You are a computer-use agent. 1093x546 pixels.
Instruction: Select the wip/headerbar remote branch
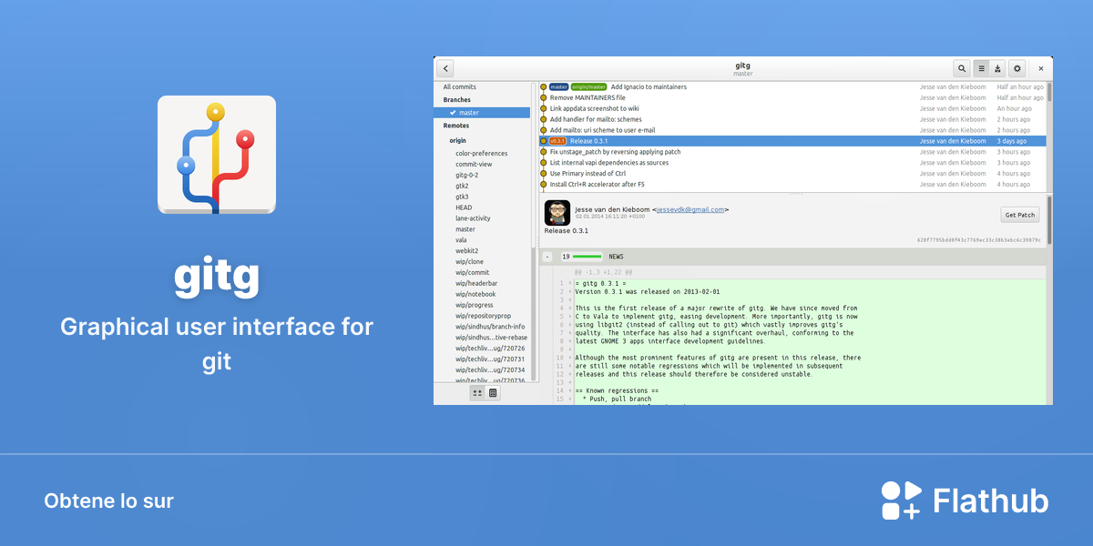coord(476,284)
